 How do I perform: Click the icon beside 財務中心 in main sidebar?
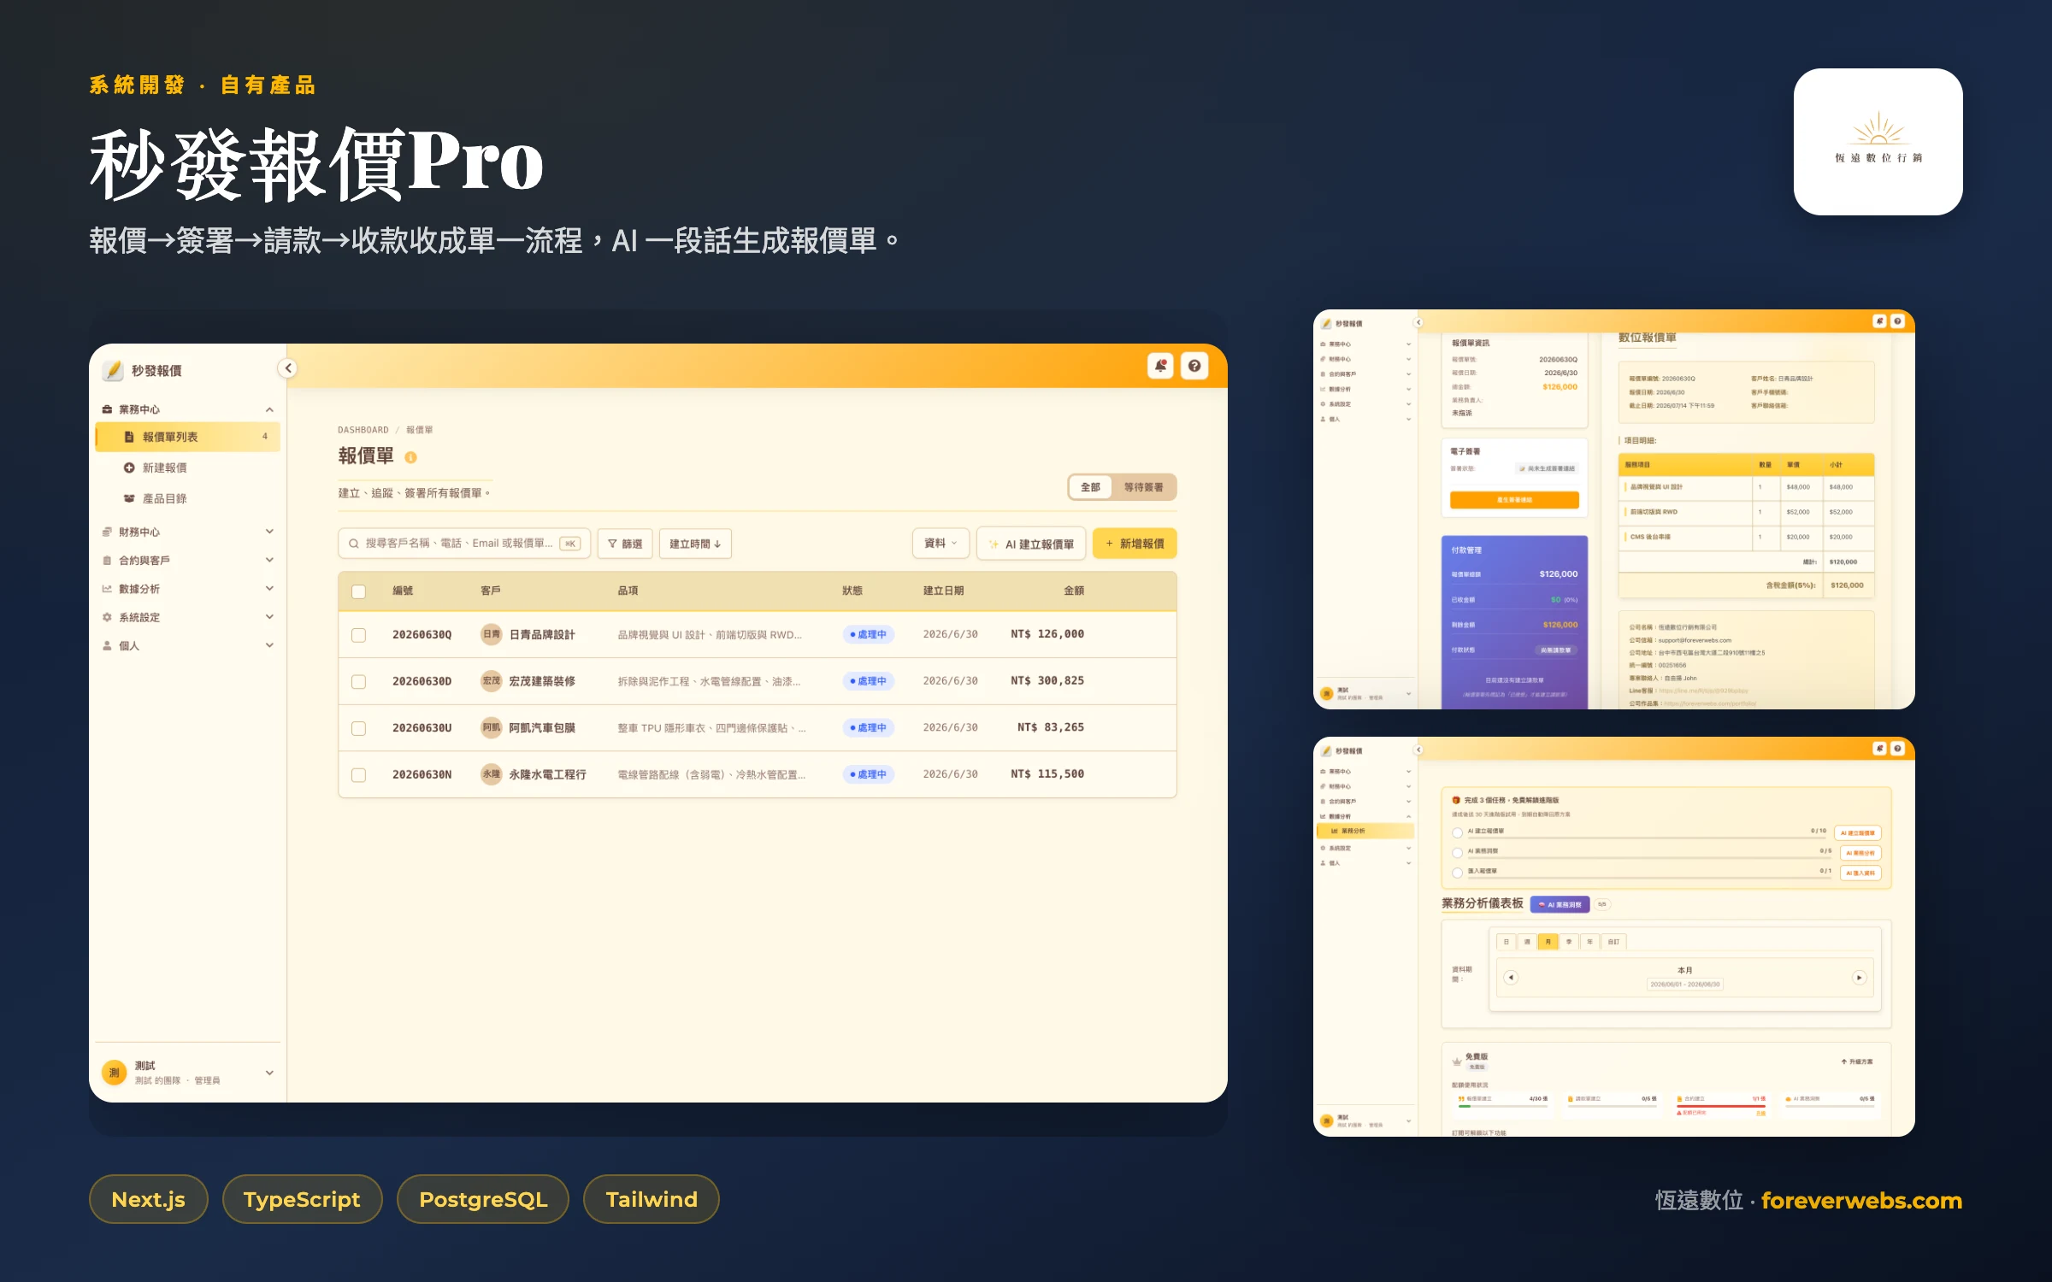pos(107,532)
